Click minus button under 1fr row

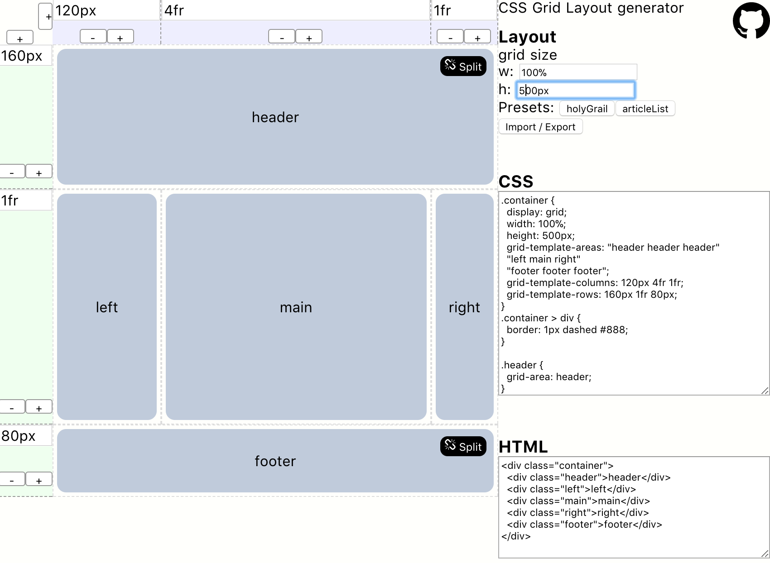click(x=12, y=407)
